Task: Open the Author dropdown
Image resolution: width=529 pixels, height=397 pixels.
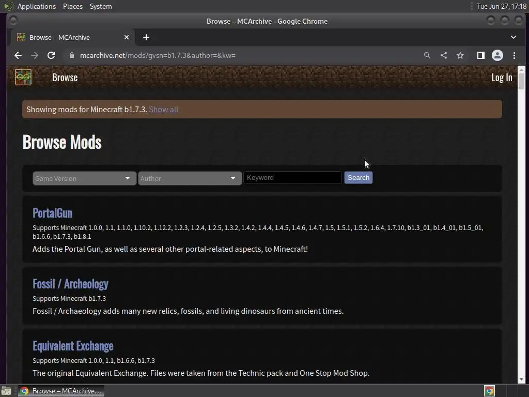Action: pyautogui.click(x=190, y=178)
